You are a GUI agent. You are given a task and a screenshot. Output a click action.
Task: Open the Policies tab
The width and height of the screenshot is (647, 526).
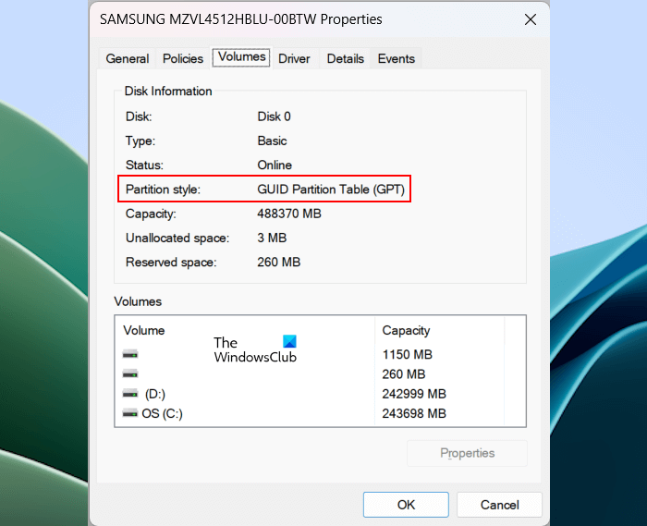coord(183,58)
